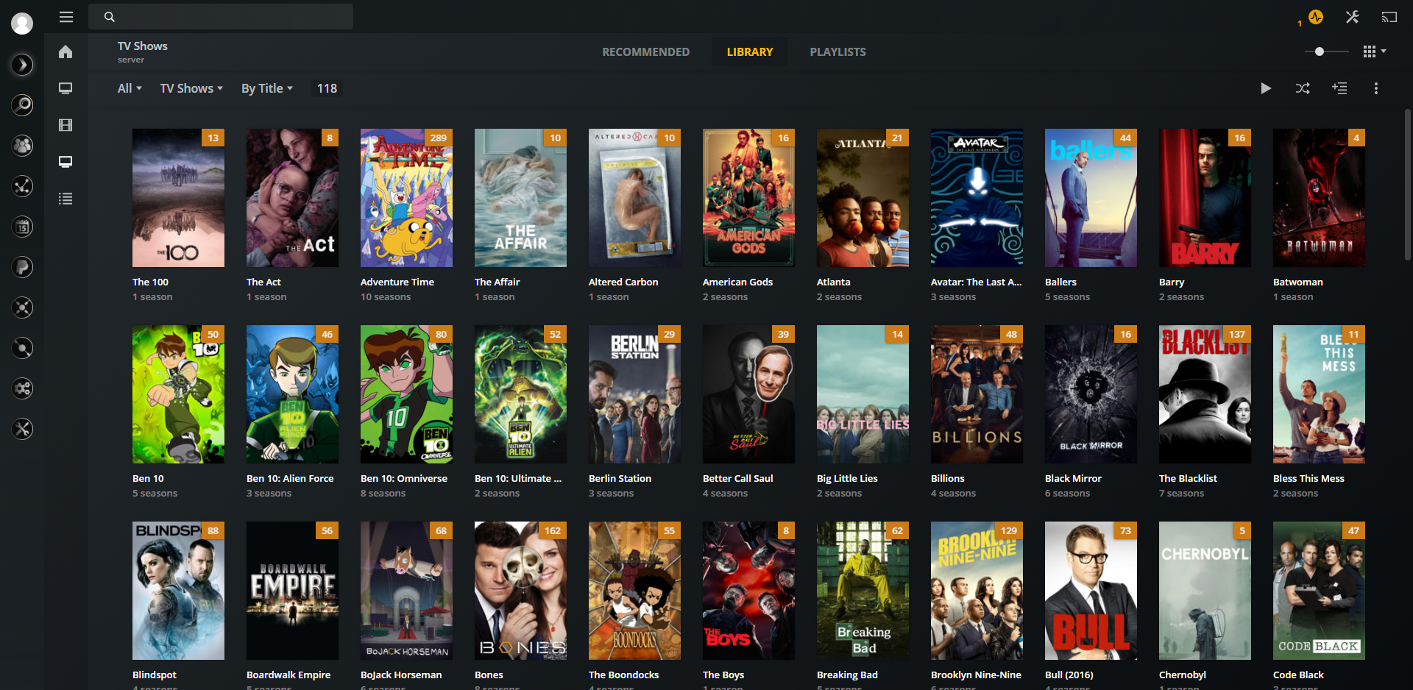The width and height of the screenshot is (1413, 690).
Task: Click the page vertical scrollbar
Action: coord(1407,184)
